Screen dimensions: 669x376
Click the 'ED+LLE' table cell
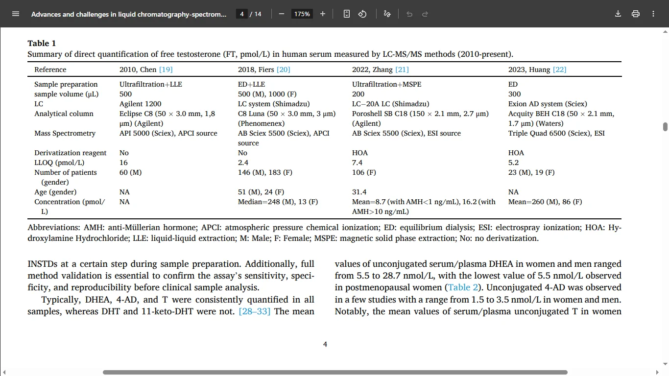tap(251, 84)
